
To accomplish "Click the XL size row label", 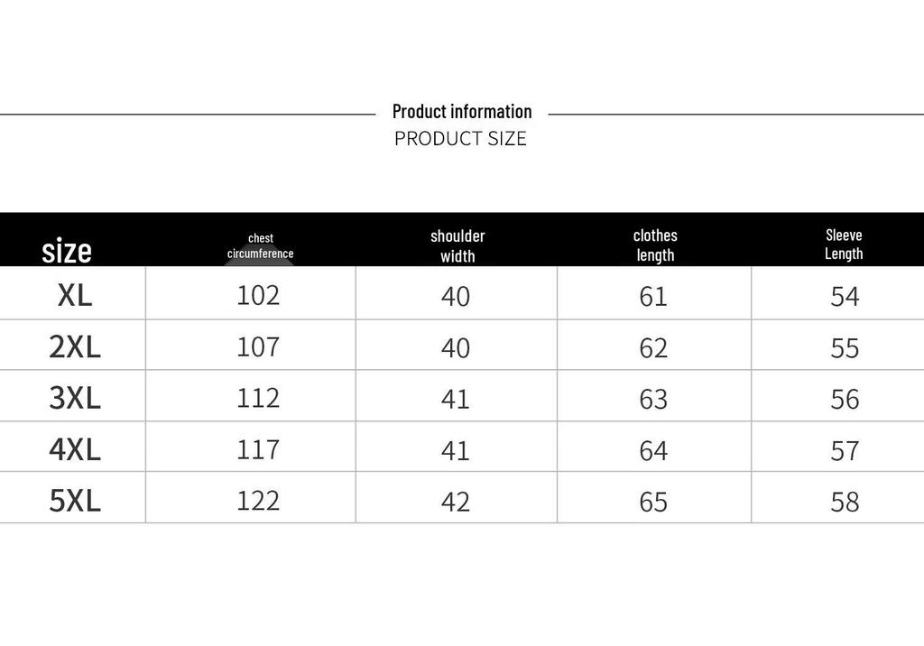I will click(x=75, y=295).
